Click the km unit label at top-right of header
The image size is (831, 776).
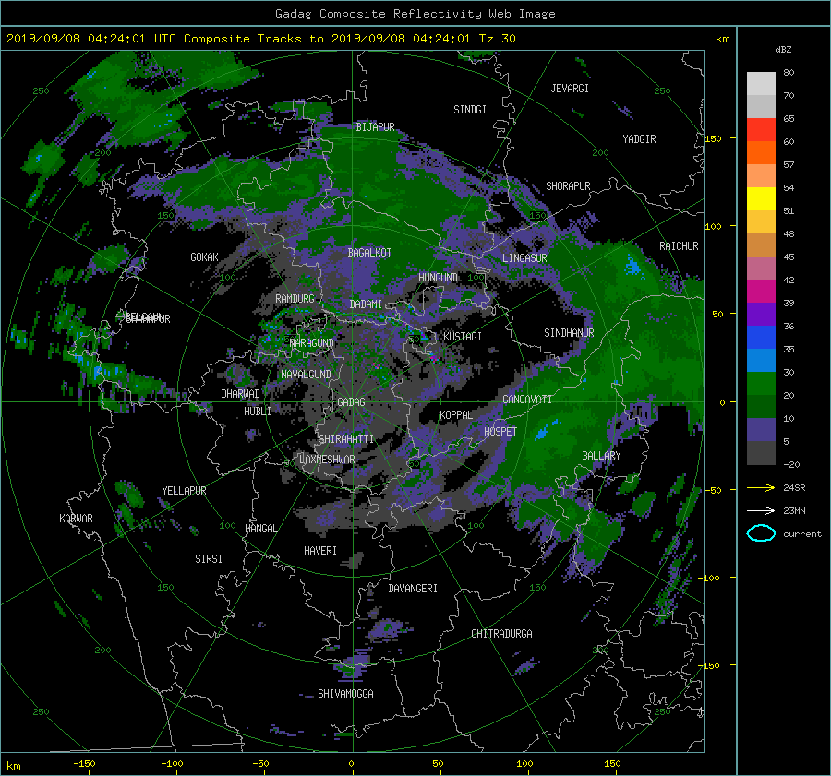click(x=722, y=39)
